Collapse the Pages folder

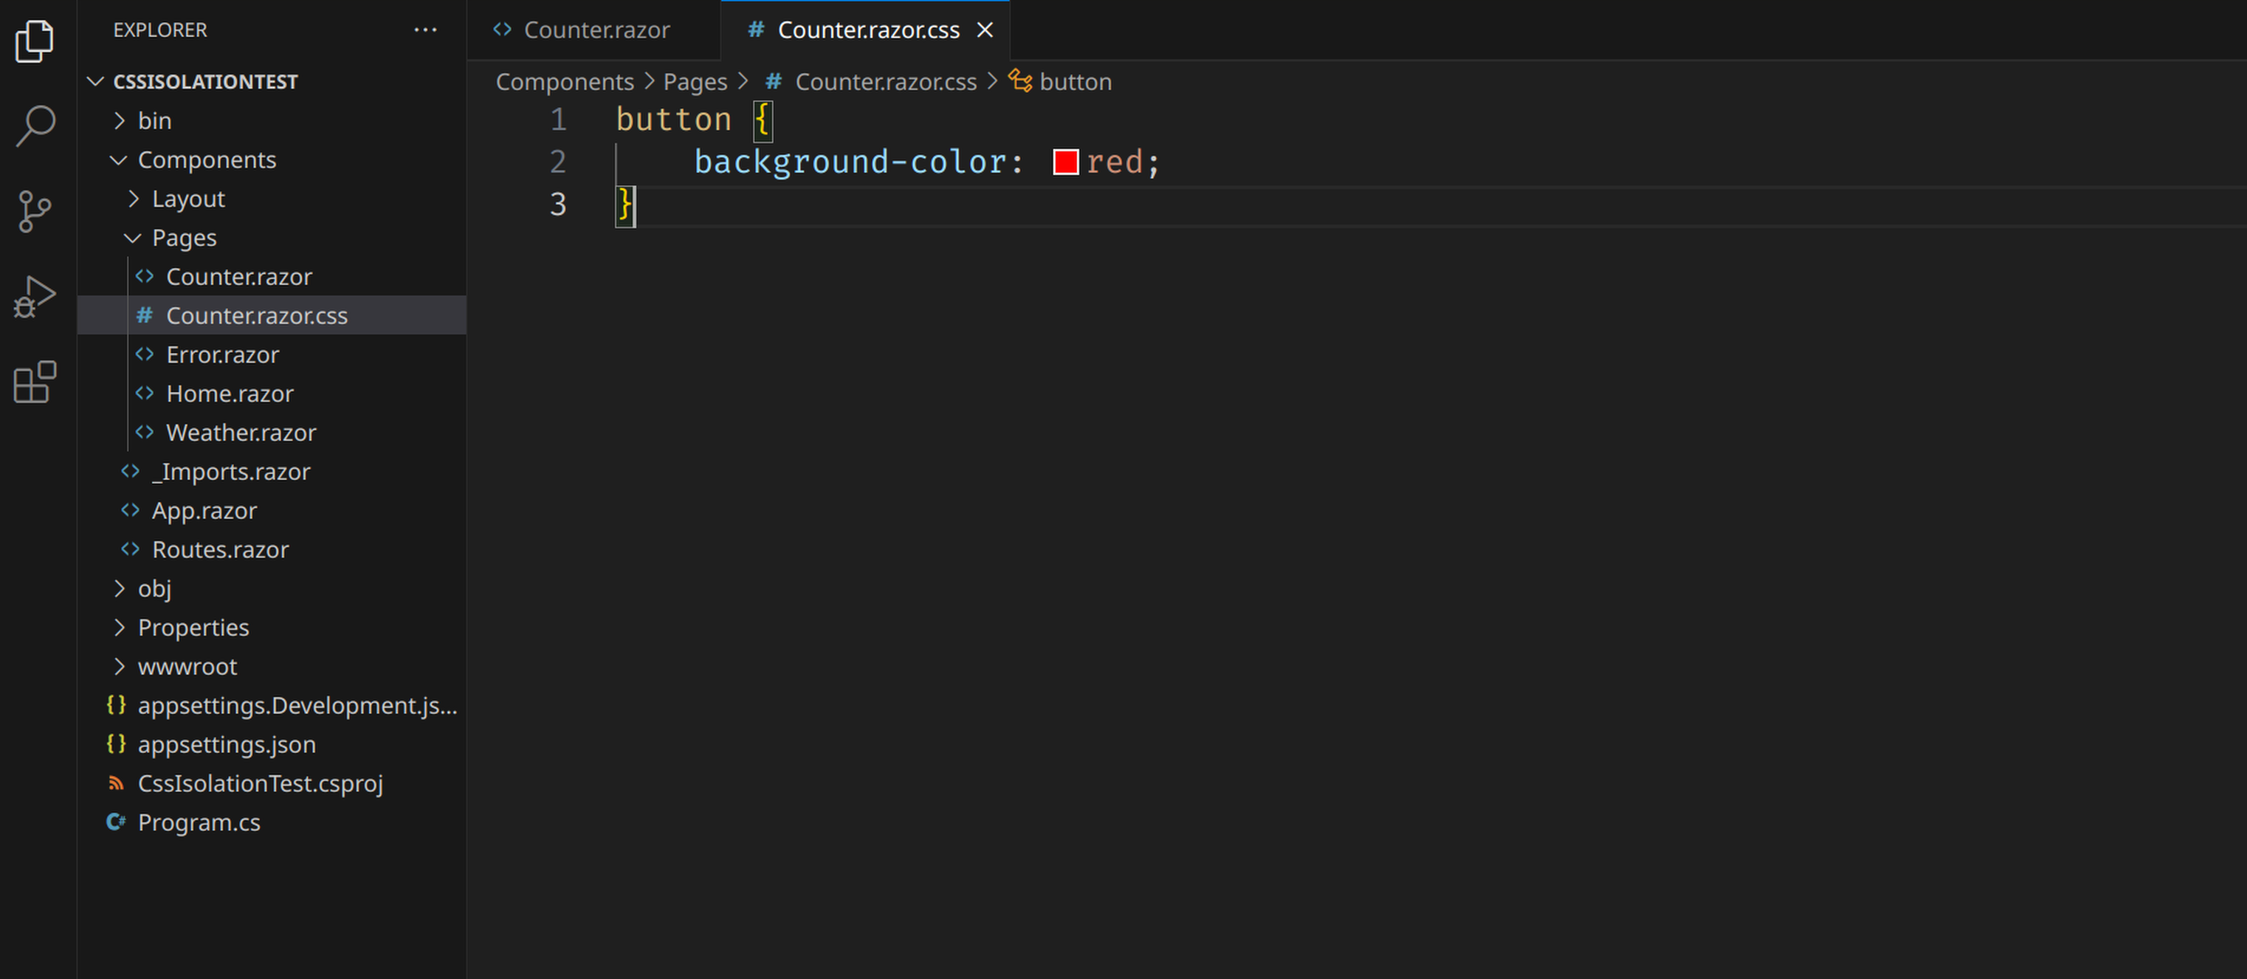272,237
